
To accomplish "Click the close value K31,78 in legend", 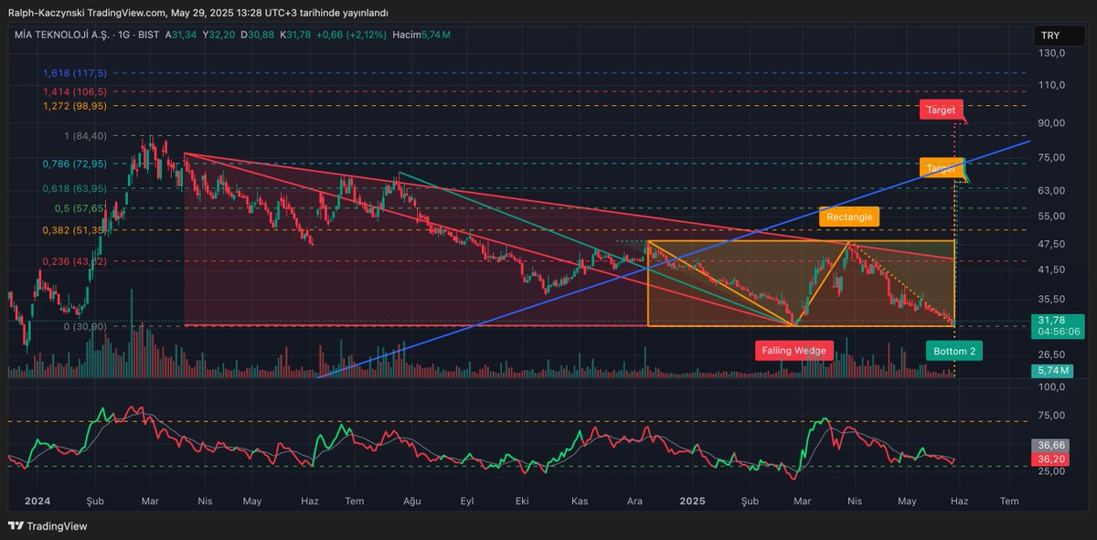I will [295, 35].
